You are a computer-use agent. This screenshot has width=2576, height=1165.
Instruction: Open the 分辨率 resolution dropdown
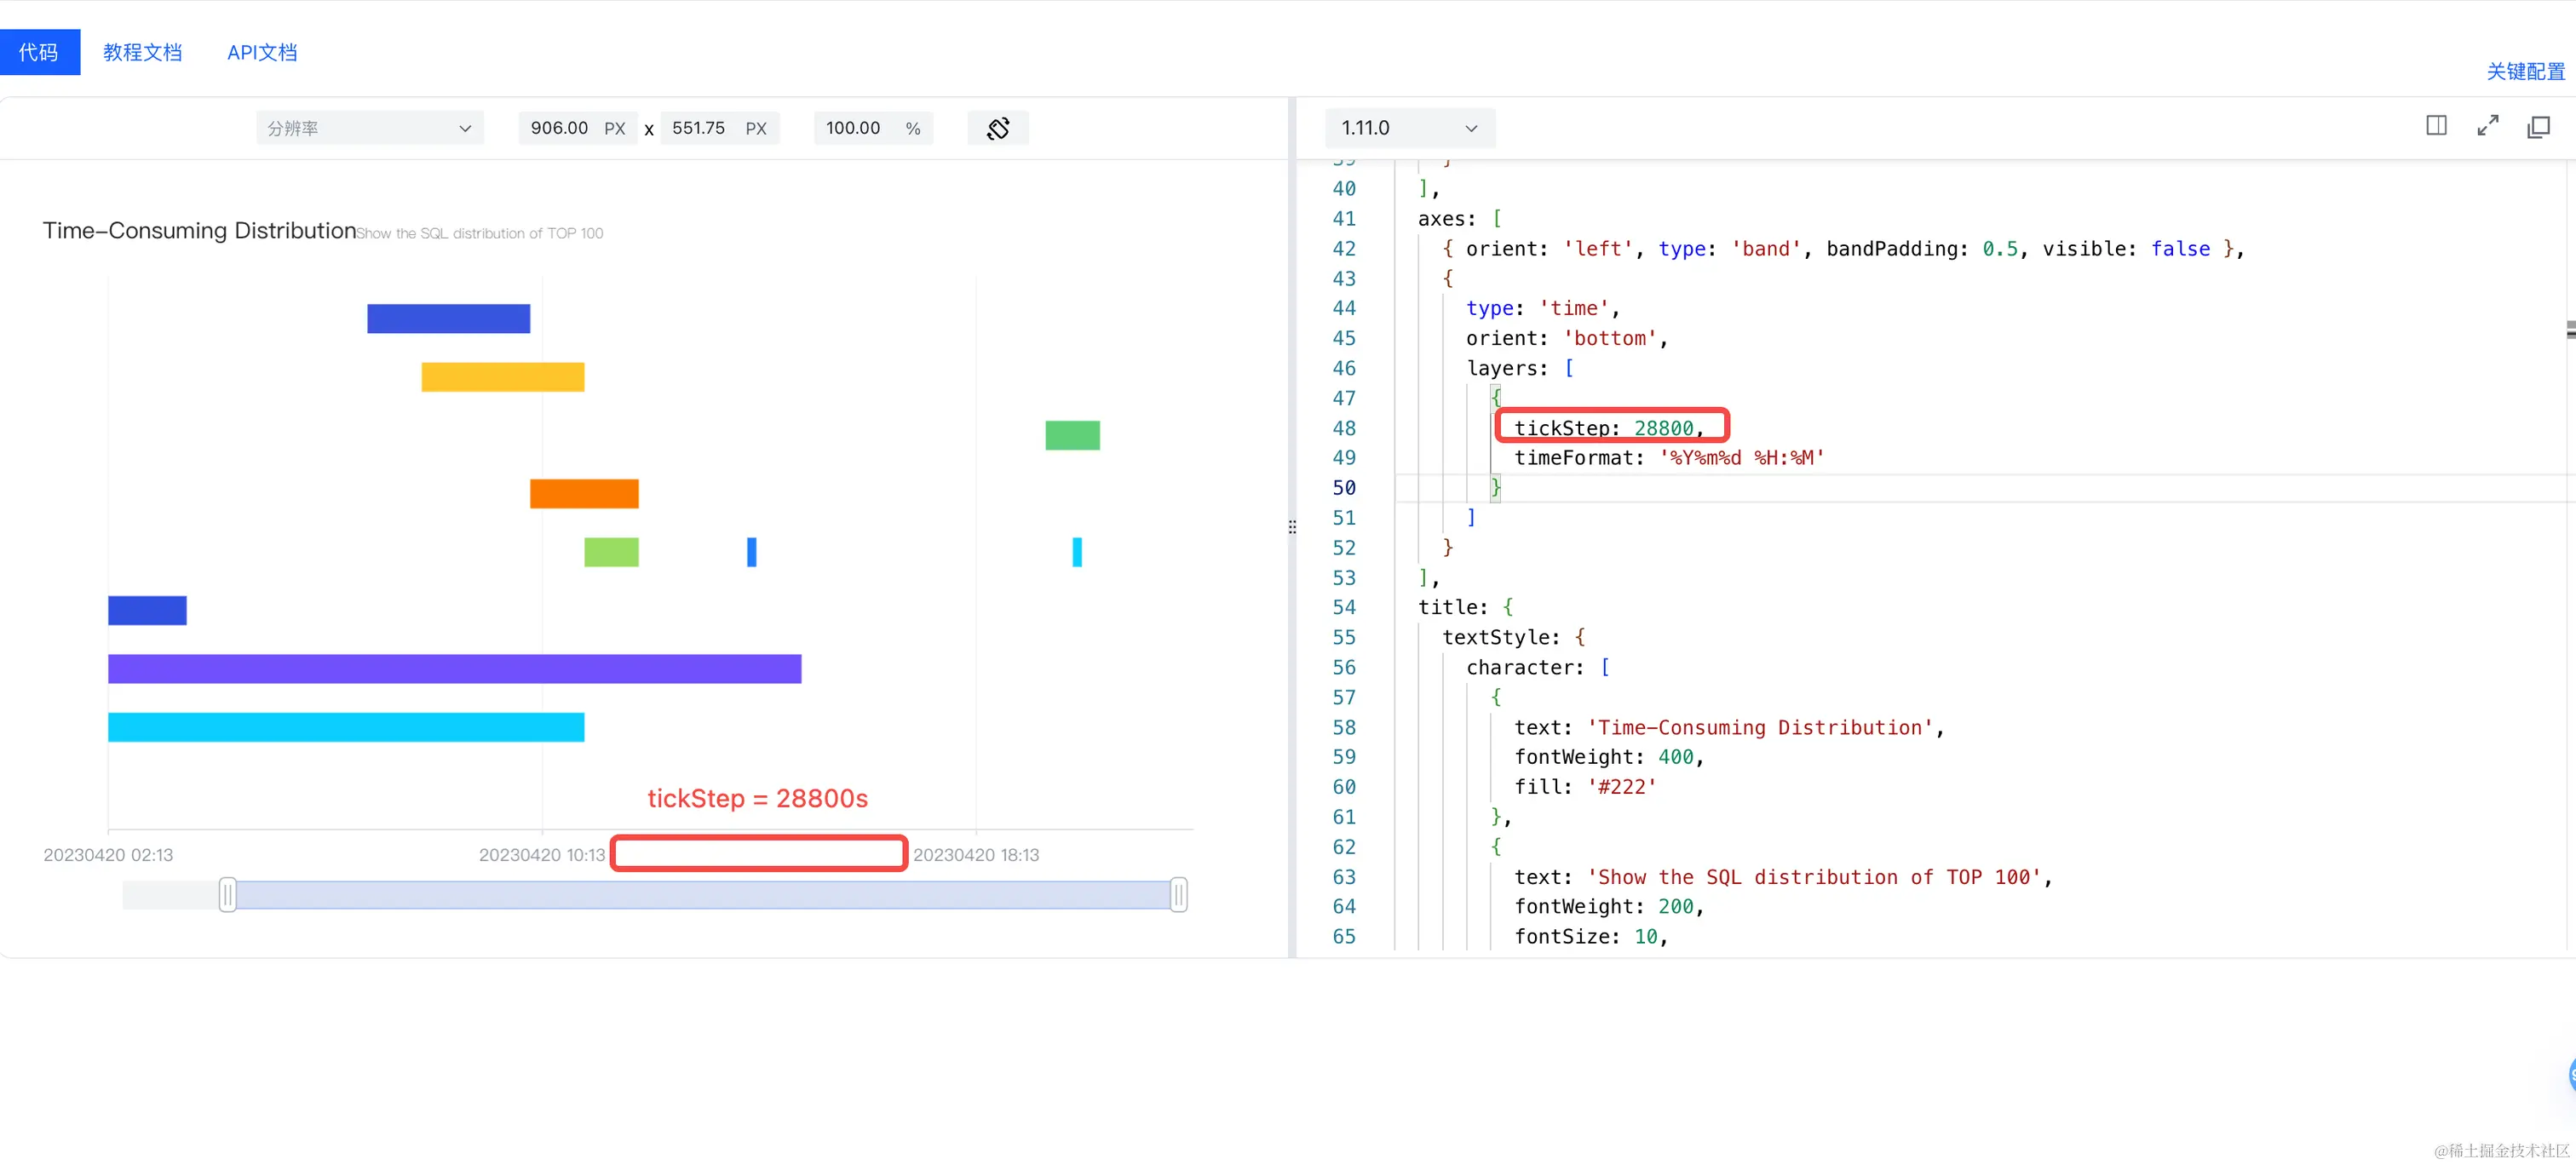coord(369,128)
